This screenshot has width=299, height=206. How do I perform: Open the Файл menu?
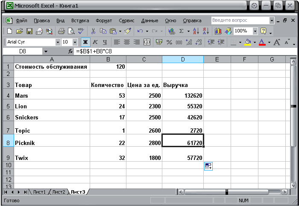[21, 20]
